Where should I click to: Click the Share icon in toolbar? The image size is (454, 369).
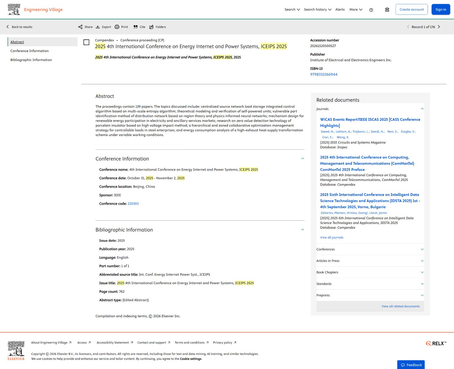(x=80, y=27)
